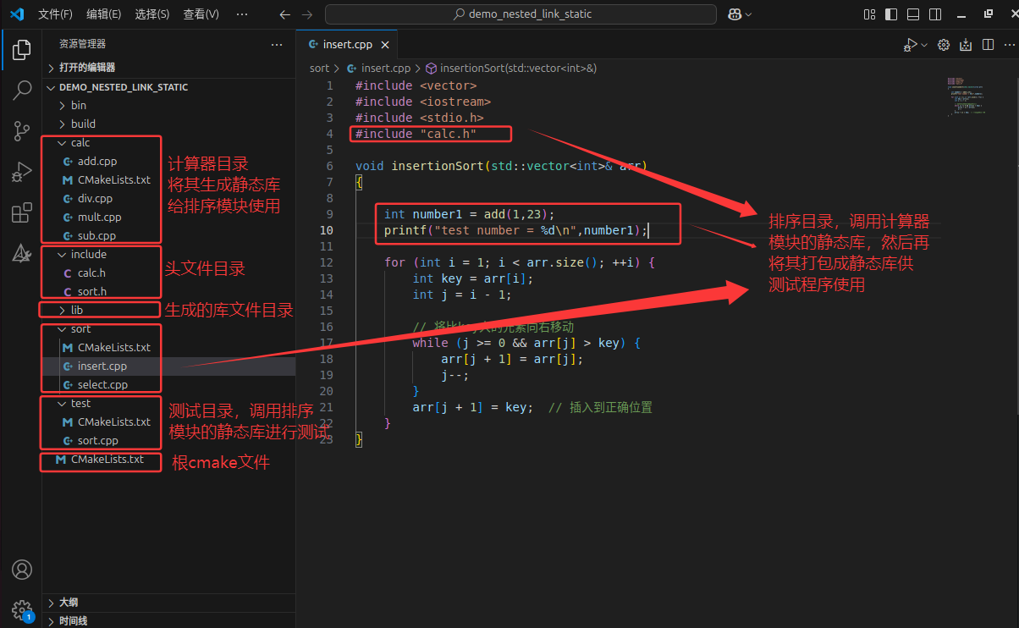Click the Accounts icon in the activity bar
Viewport: 1019px width, 628px height.
(22, 570)
